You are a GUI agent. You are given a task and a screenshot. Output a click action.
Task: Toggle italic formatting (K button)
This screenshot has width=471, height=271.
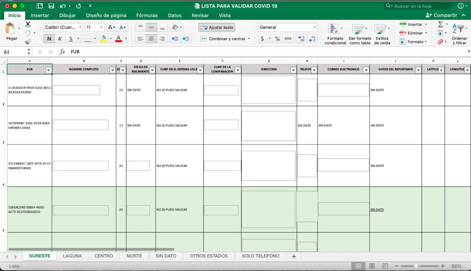[60, 39]
